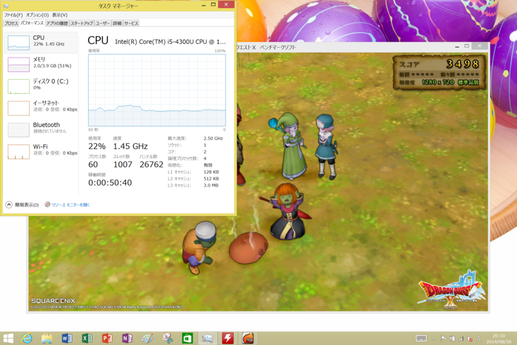Click the 22% usage value
The height and width of the screenshot is (345, 517).
point(97,146)
